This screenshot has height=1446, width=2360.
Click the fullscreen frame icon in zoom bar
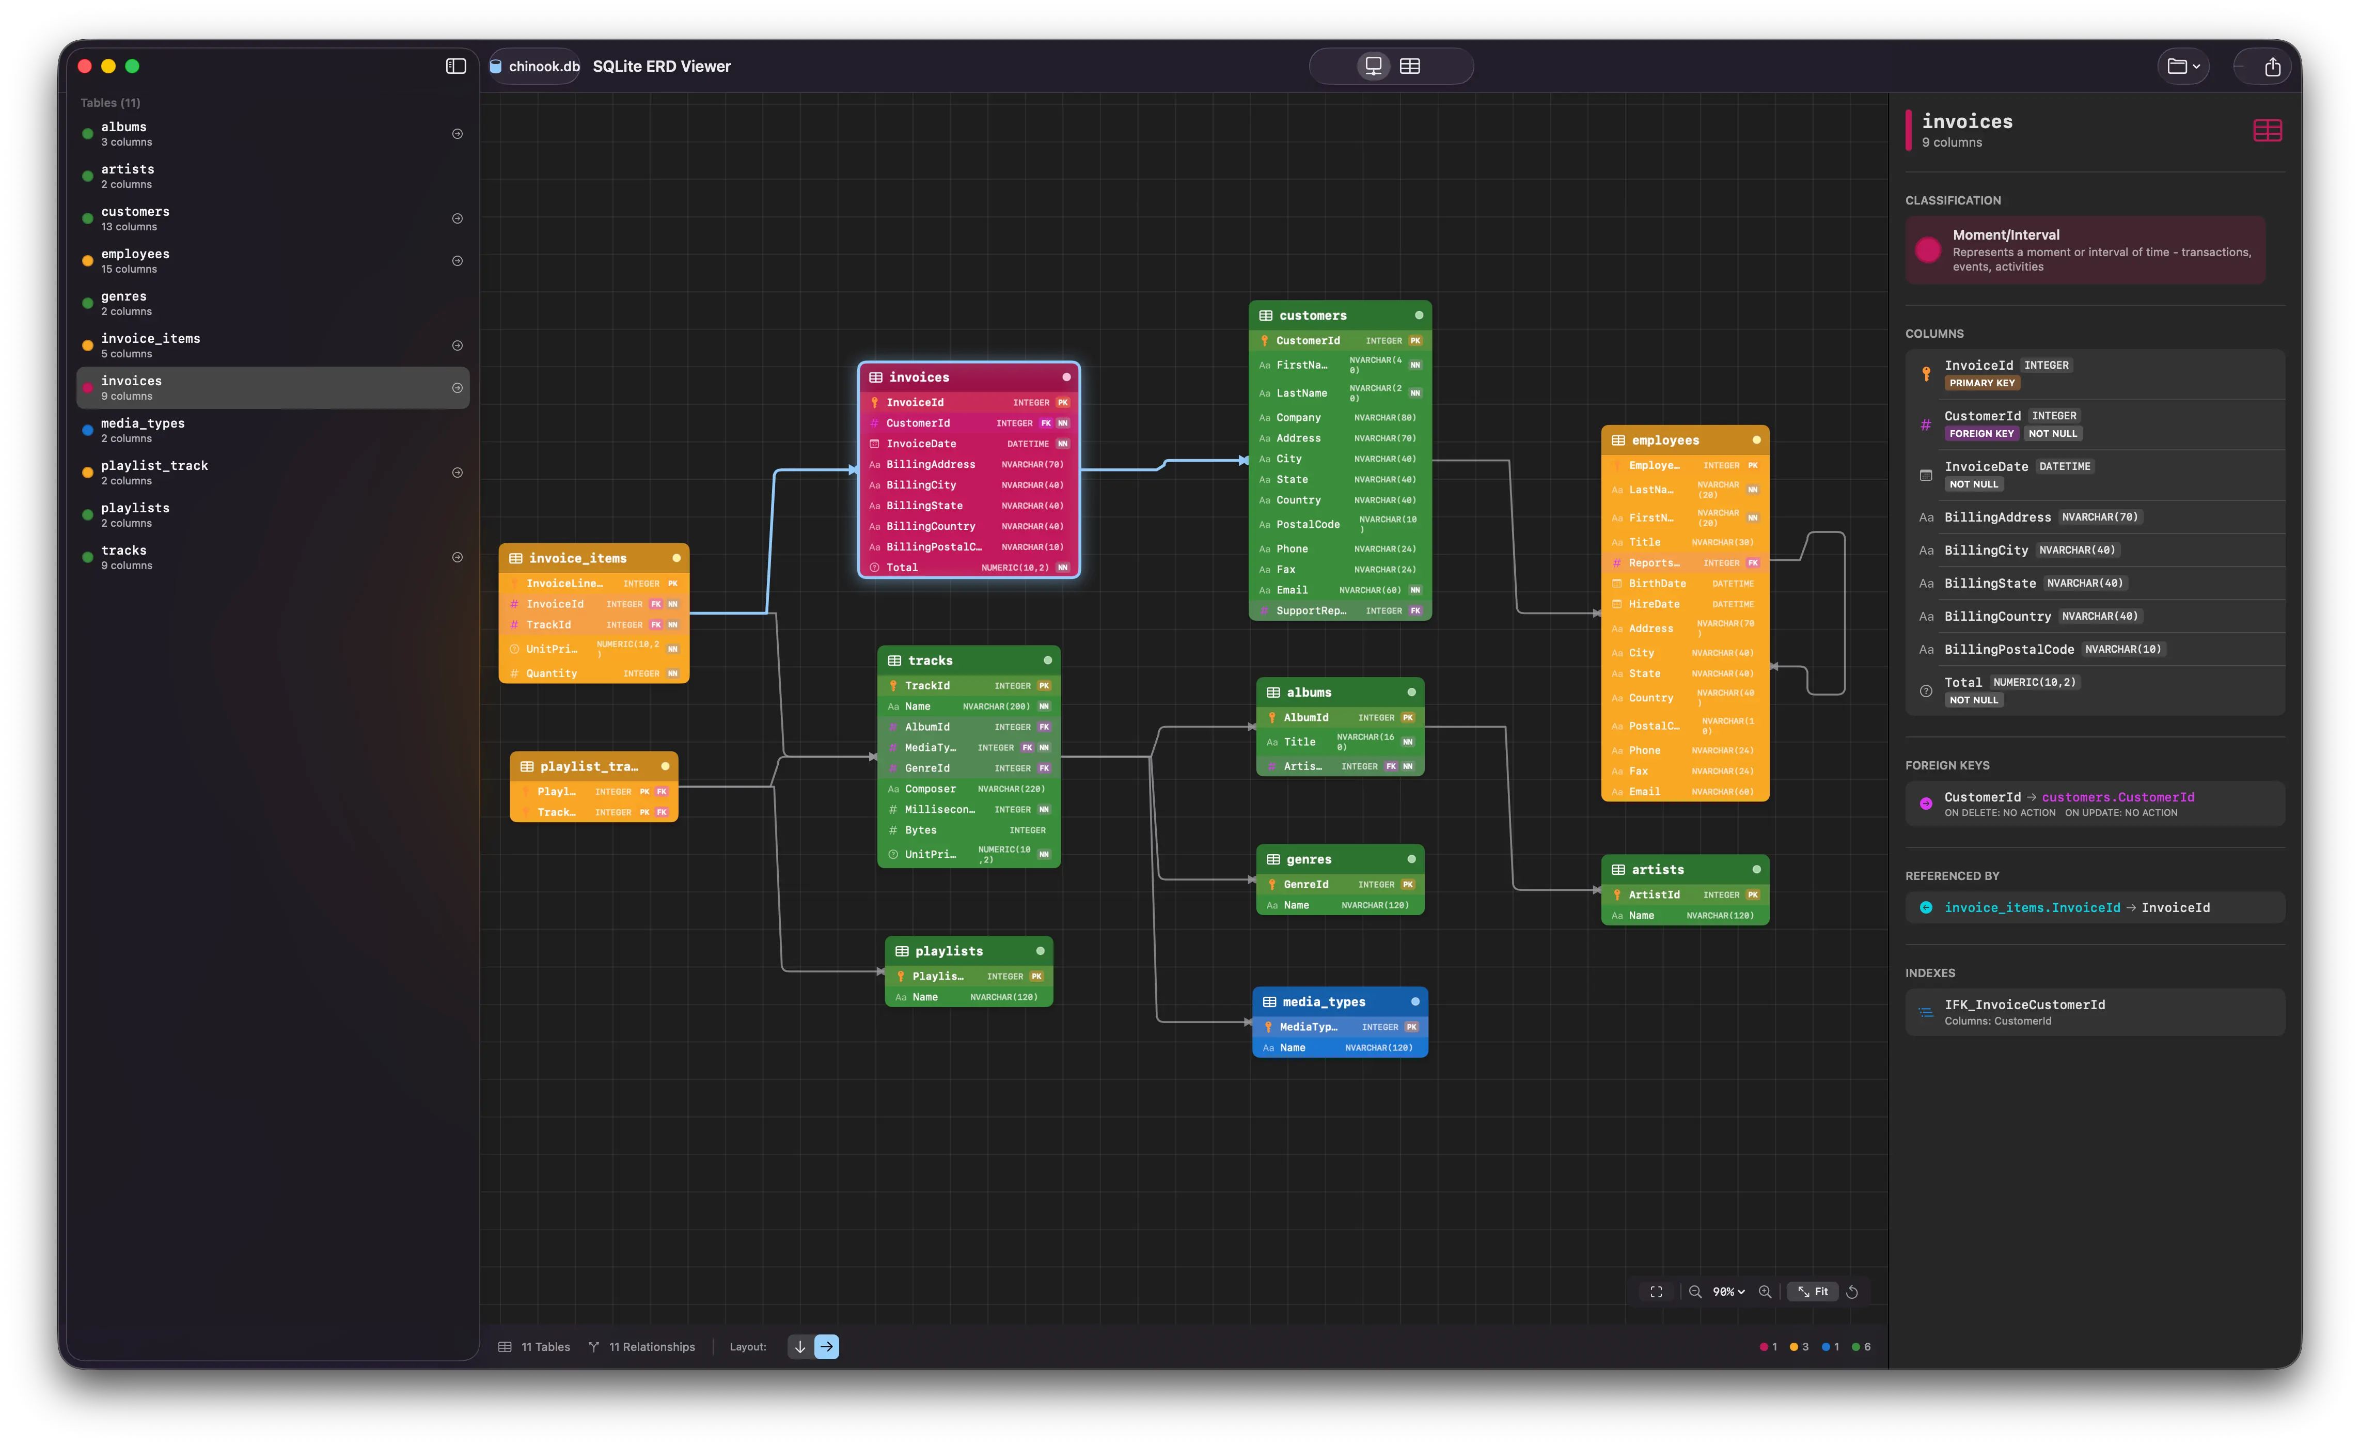(1656, 1292)
